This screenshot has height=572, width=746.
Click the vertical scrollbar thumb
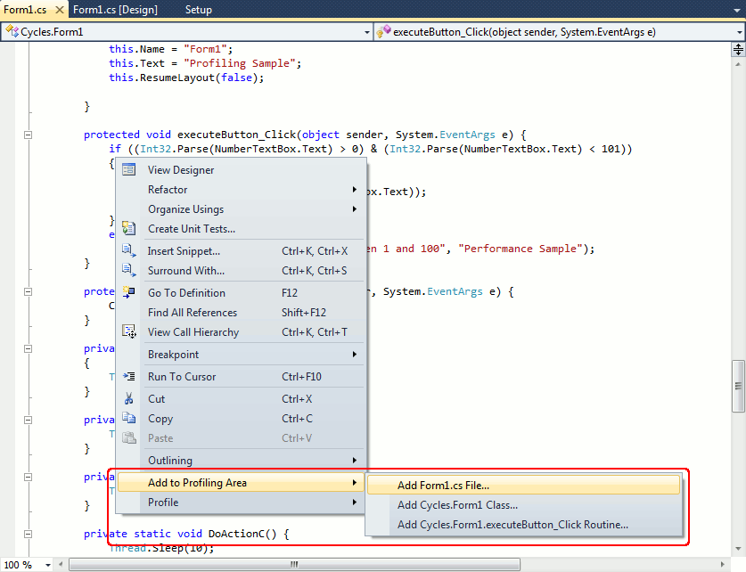point(738,386)
